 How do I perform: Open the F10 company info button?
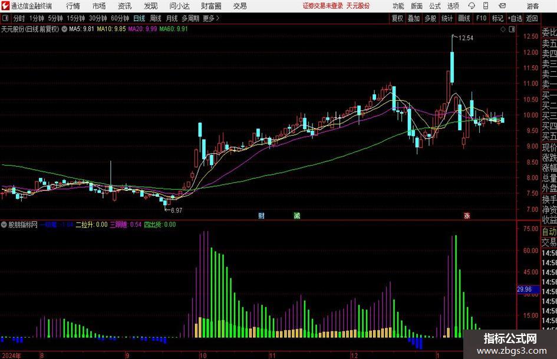481,18
